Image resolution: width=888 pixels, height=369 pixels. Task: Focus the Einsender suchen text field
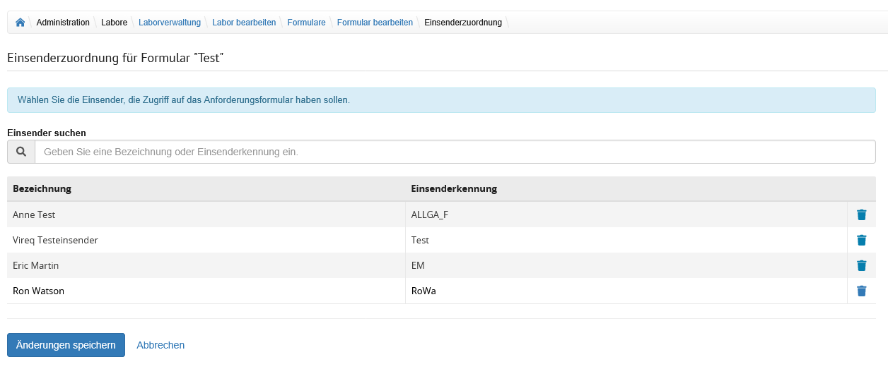click(455, 152)
